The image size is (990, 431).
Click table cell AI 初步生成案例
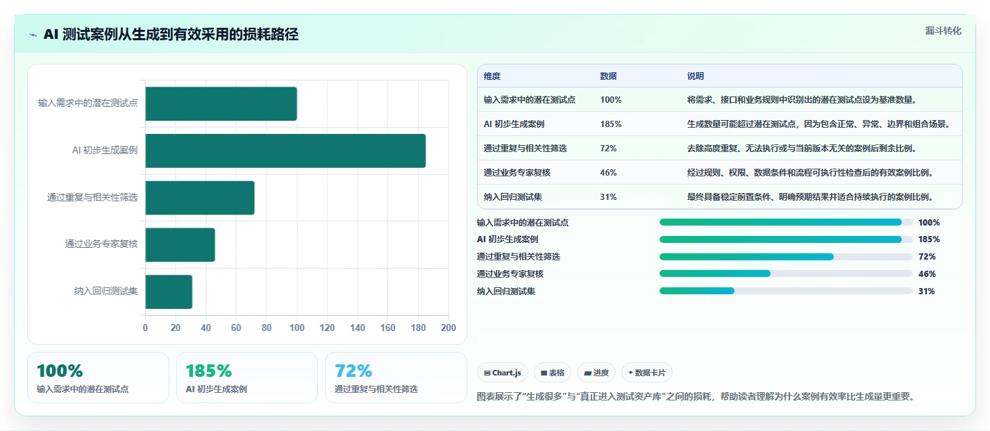514,124
